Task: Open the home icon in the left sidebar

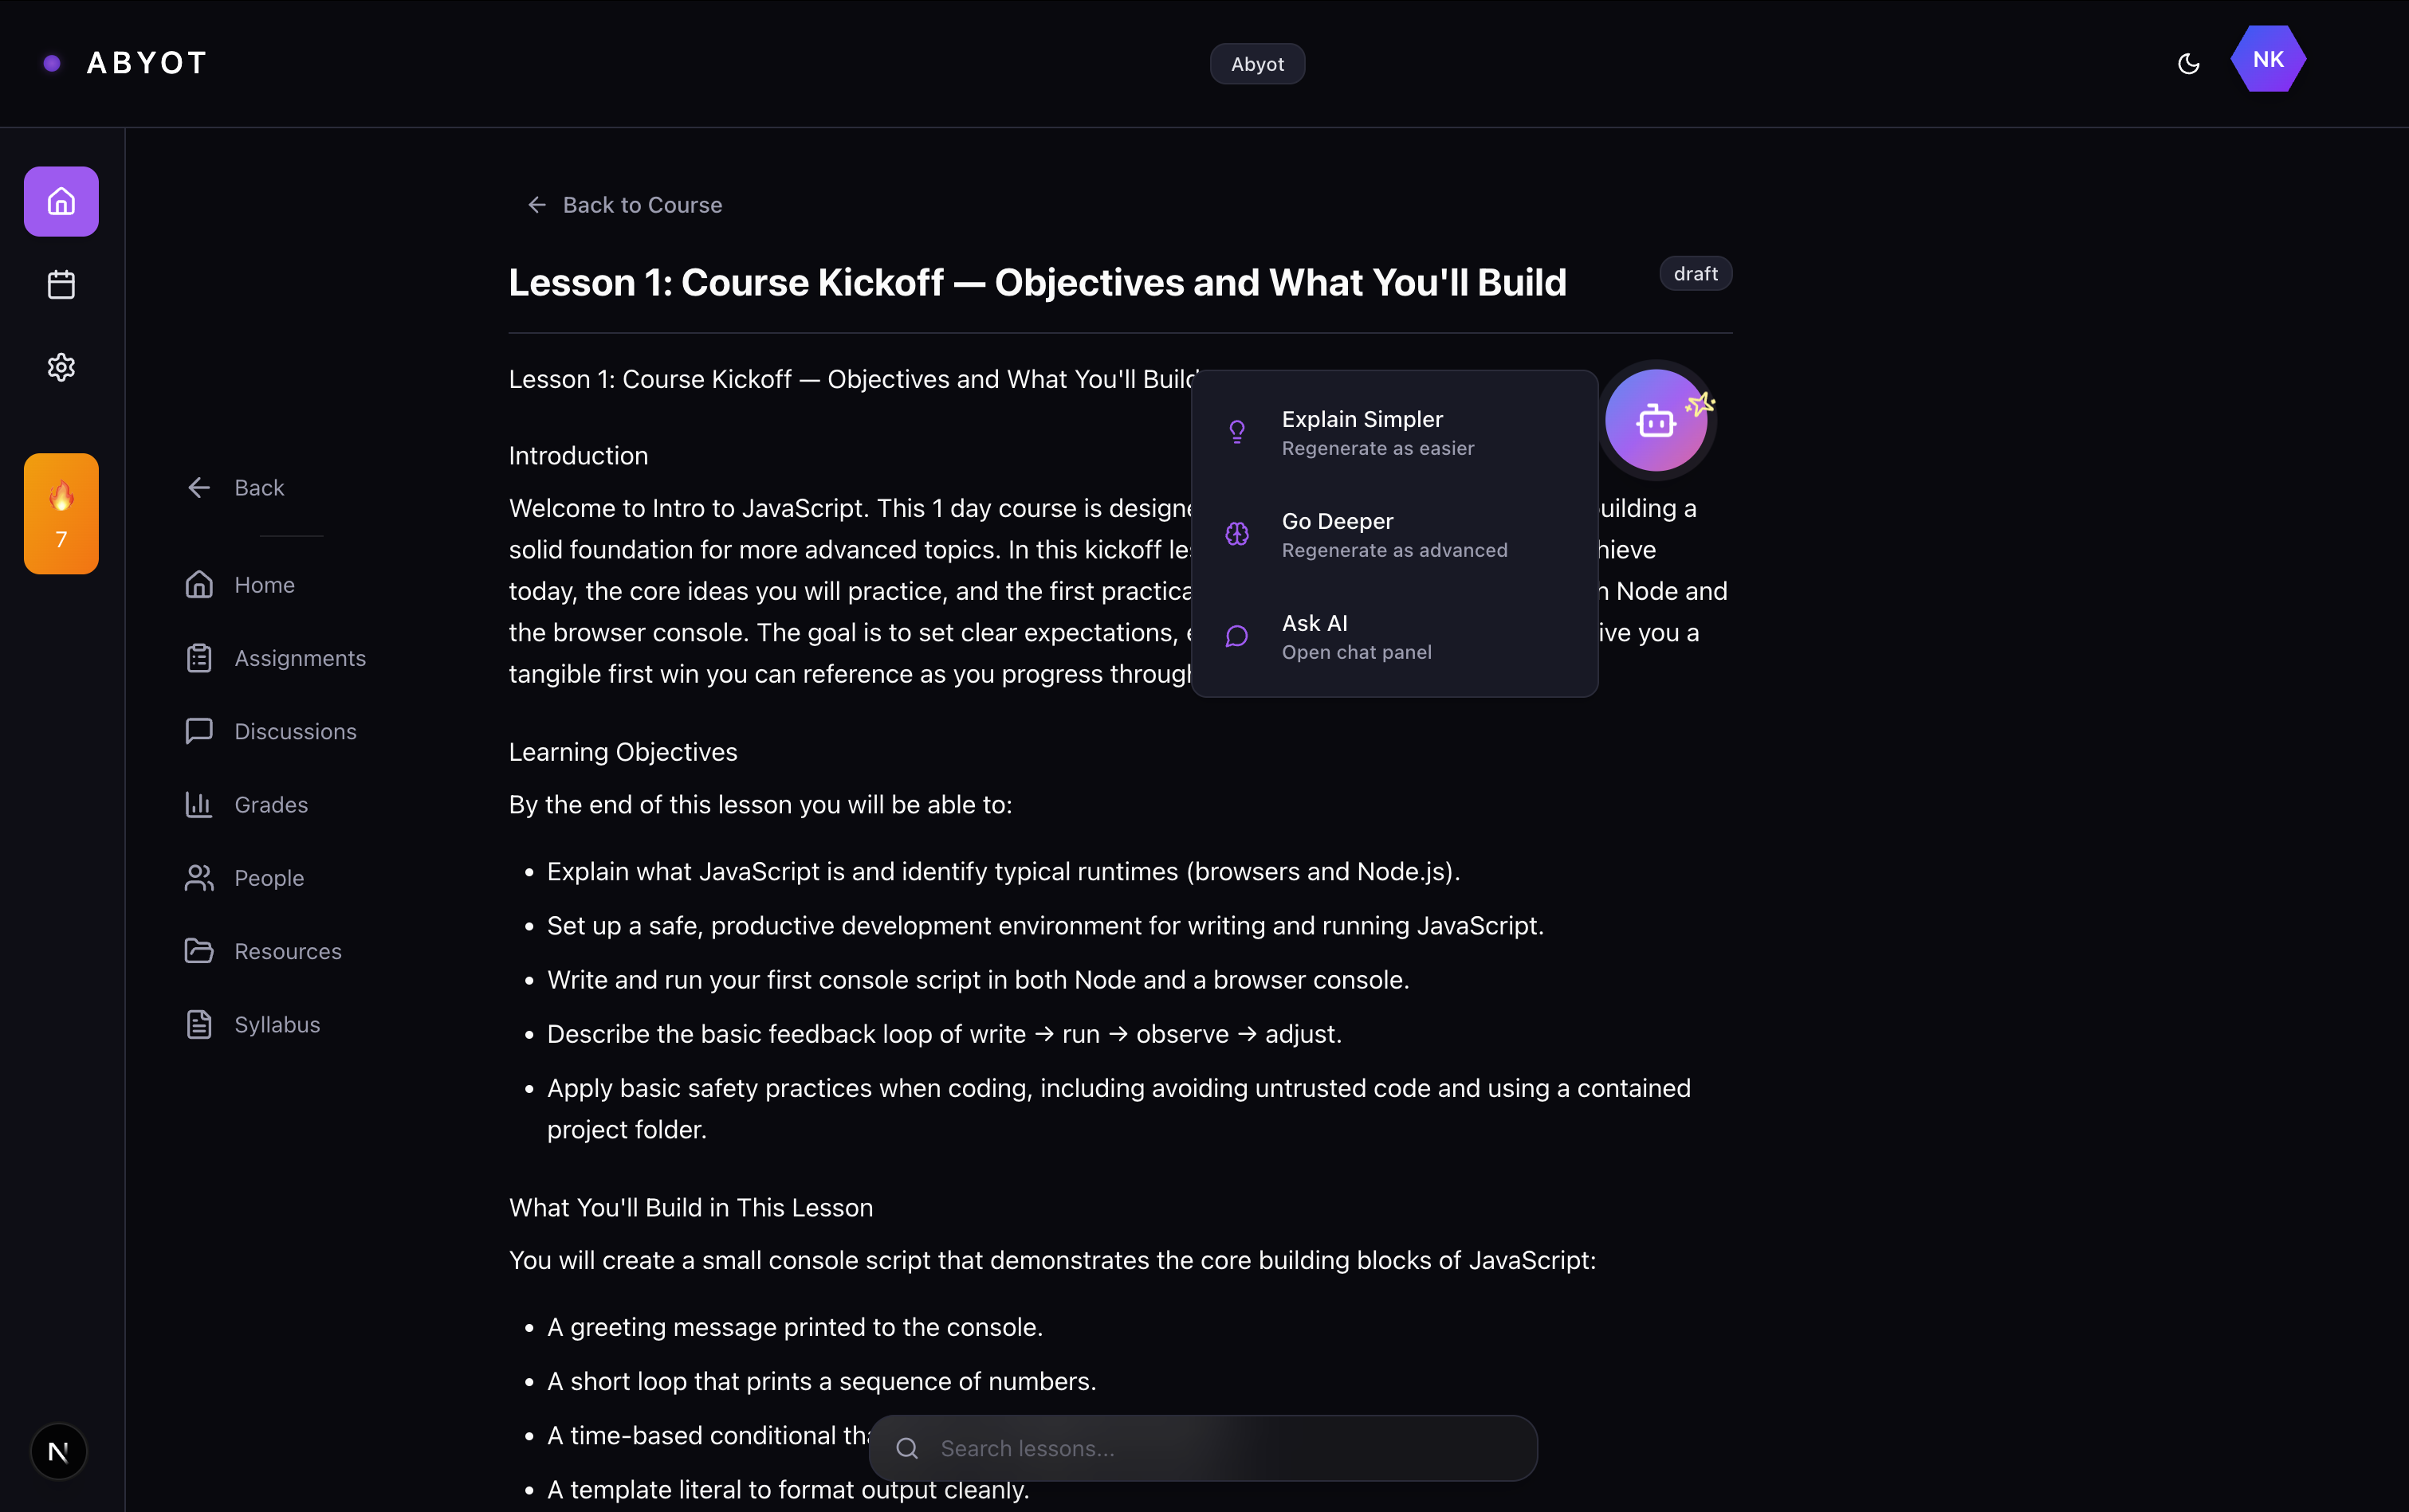Action: pos(61,201)
